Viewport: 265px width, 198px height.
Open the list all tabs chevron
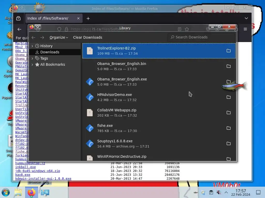[246, 18]
